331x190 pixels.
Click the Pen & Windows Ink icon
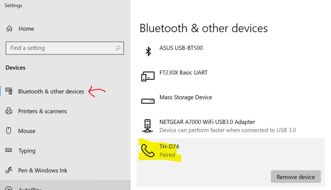(9, 170)
